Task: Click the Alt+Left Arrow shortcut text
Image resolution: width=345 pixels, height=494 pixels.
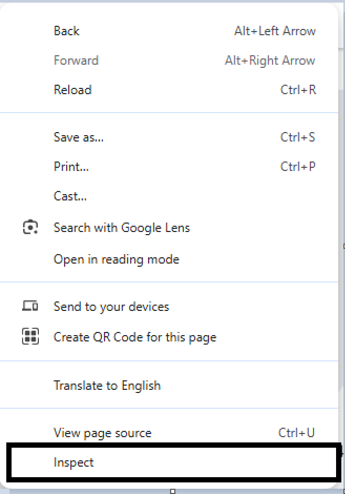Action: 275,31
